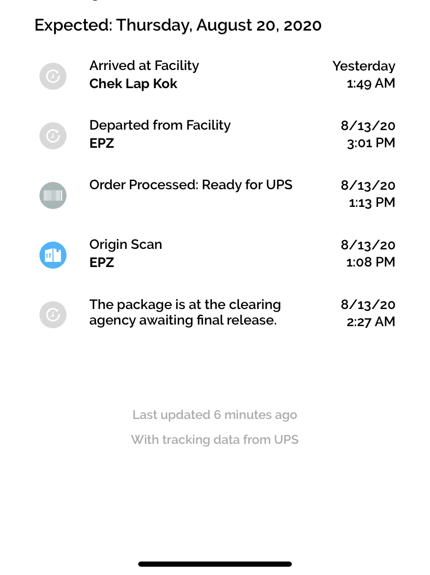Tap the 8/13/20 1:13 PM timestamp
Image resolution: width=430 pixels, height=575 pixels.
(x=368, y=194)
